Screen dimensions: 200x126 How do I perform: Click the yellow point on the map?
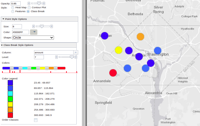click(118, 50)
